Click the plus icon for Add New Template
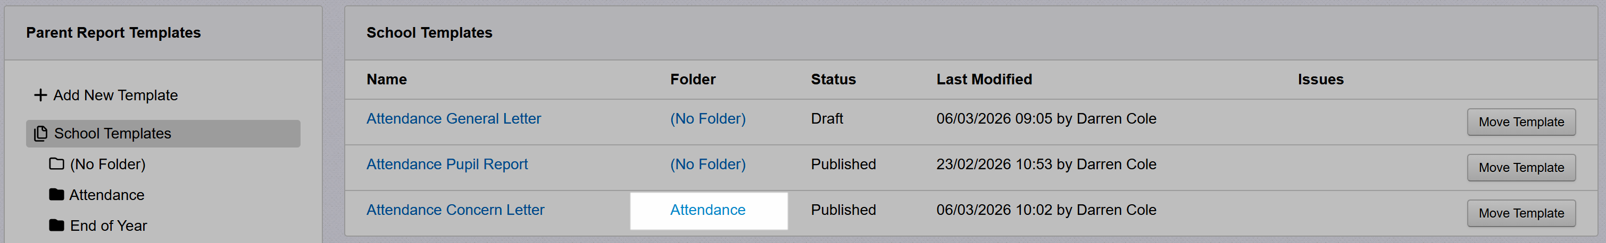1606x243 pixels. point(40,95)
